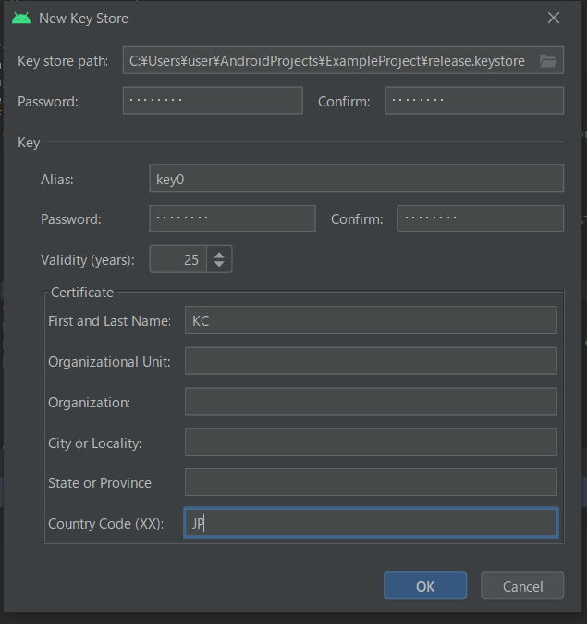Click the 'Key' section heading
The image size is (587, 624).
coord(29,143)
